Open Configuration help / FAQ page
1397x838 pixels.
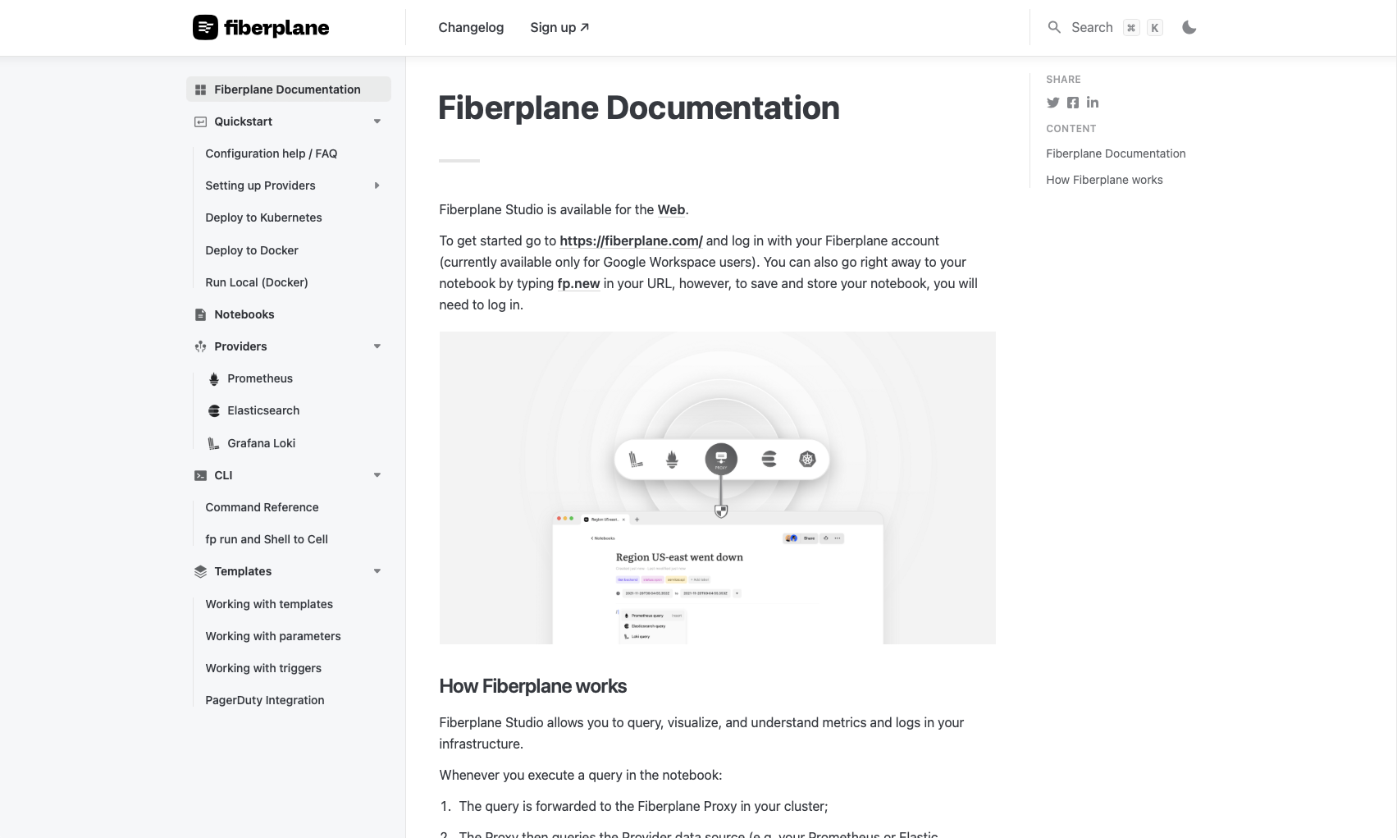pos(271,153)
